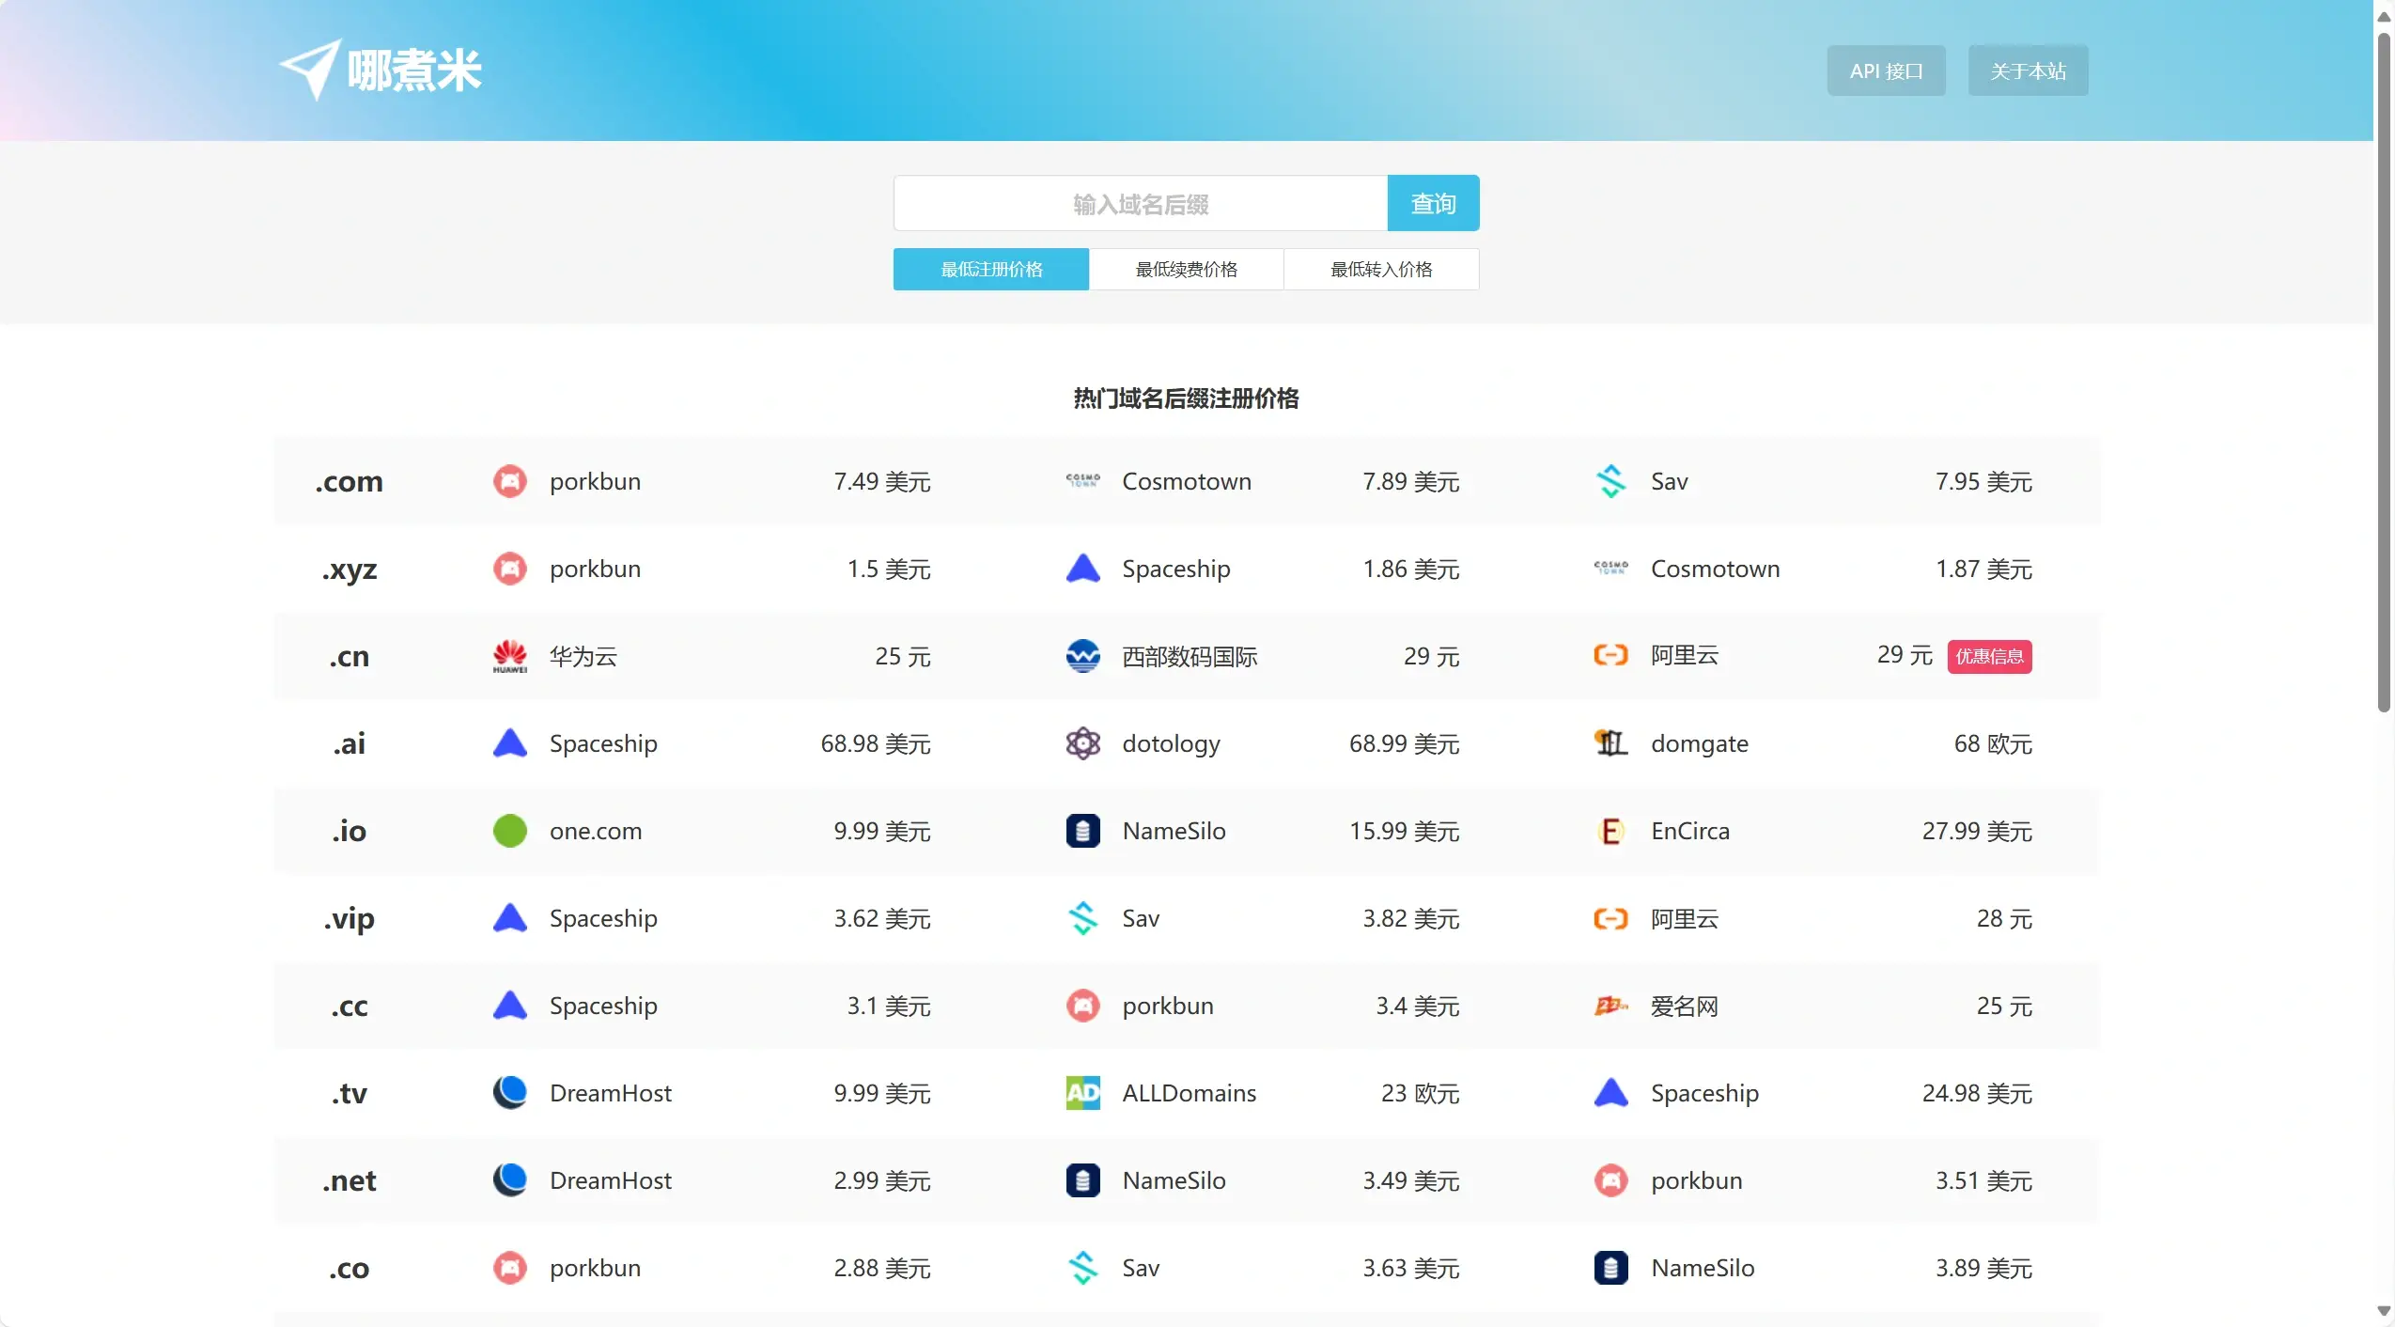Switch to the 最低转入价格 tab

pos(1381,270)
